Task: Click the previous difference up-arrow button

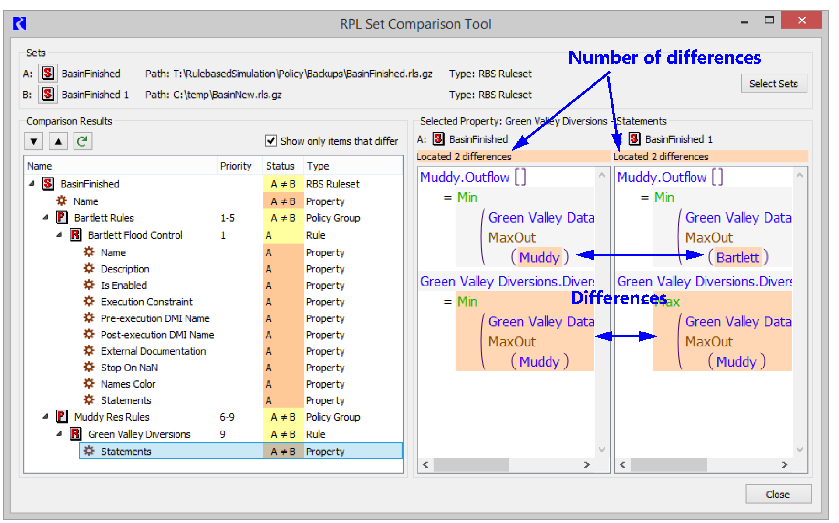Action: pyautogui.click(x=58, y=141)
